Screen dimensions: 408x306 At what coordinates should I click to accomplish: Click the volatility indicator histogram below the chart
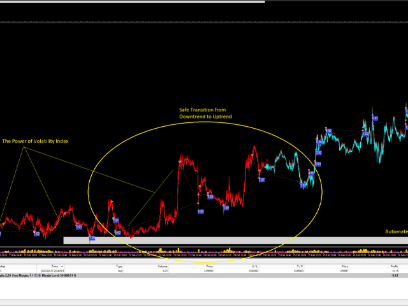(204, 251)
